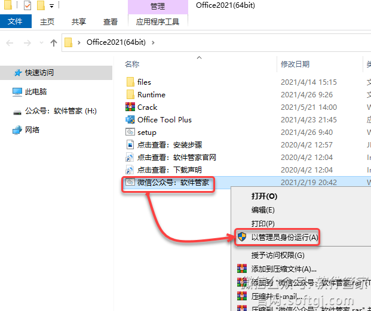Screen dimensions: 371x311
Task: Click the 快速访问 star icon
Action: click(x=18, y=73)
